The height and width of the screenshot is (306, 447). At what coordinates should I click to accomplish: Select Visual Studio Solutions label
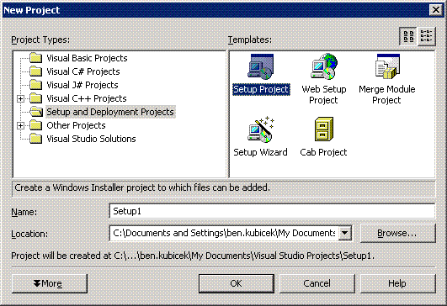91,139
